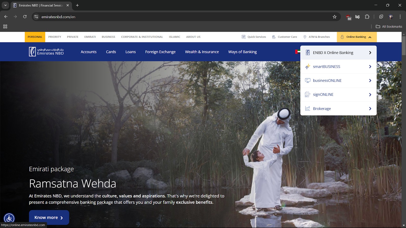Open the tab search dropdown arrow
Image resolution: width=406 pixels, height=228 pixels.
click(5, 5)
